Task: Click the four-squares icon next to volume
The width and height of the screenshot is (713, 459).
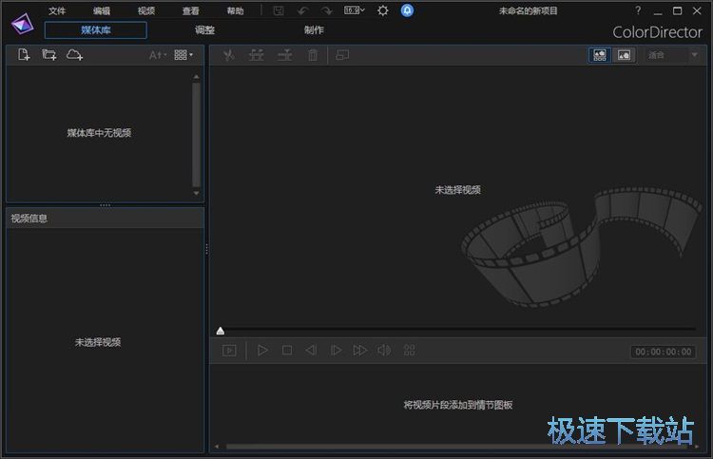Action: 409,351
